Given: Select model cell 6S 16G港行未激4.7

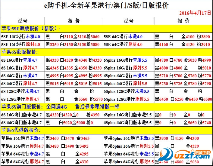Looking at the screenshot, I should click(x=19, y=60).
